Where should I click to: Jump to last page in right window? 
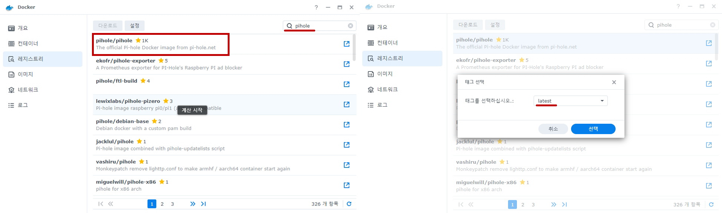coord(564,204)
